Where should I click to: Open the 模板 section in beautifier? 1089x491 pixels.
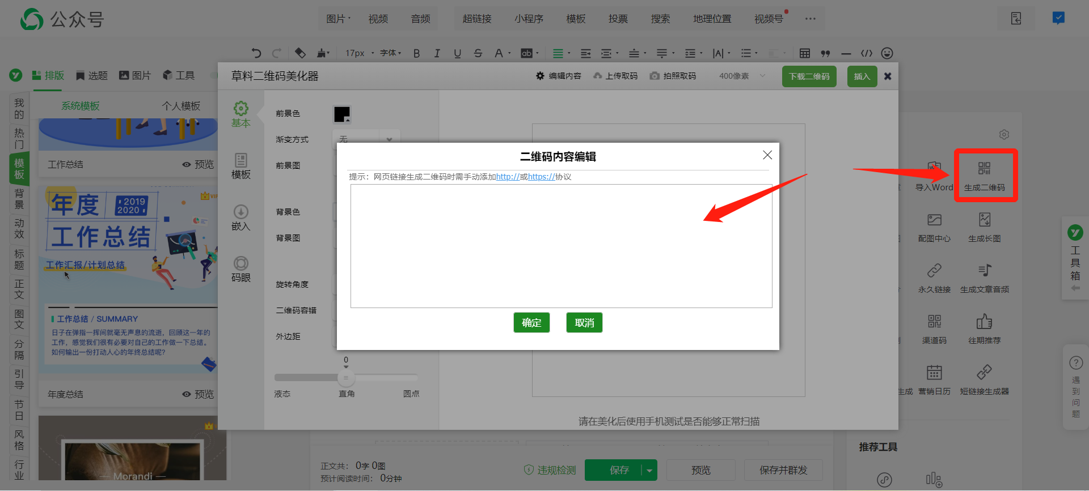(241, 166)
